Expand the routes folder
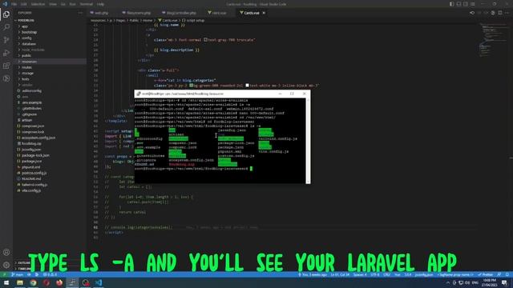 (x=26, y=67)
